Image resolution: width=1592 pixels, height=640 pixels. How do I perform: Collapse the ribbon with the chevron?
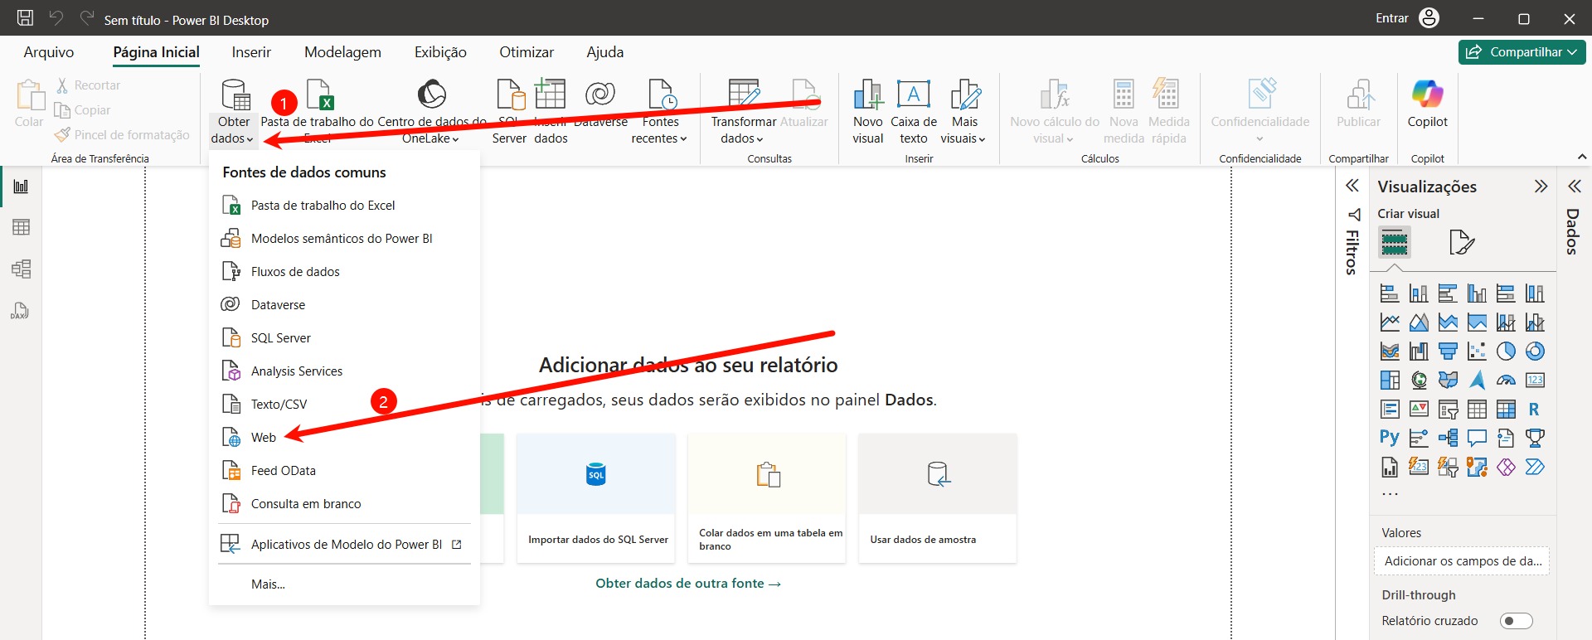1582,157
